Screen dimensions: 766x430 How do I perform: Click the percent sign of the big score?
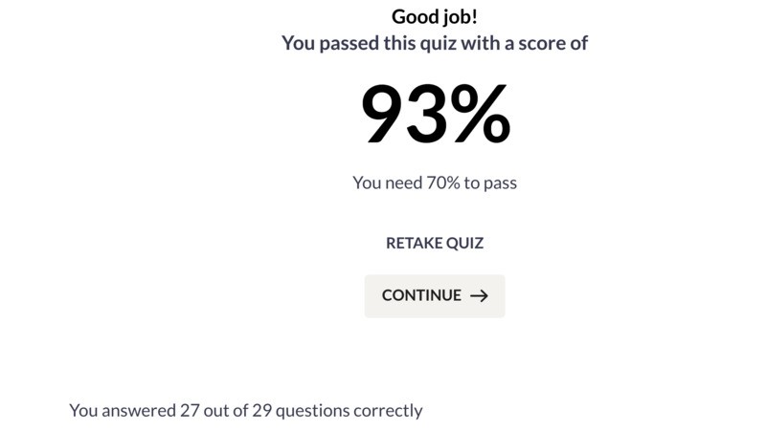coord(481,114)
